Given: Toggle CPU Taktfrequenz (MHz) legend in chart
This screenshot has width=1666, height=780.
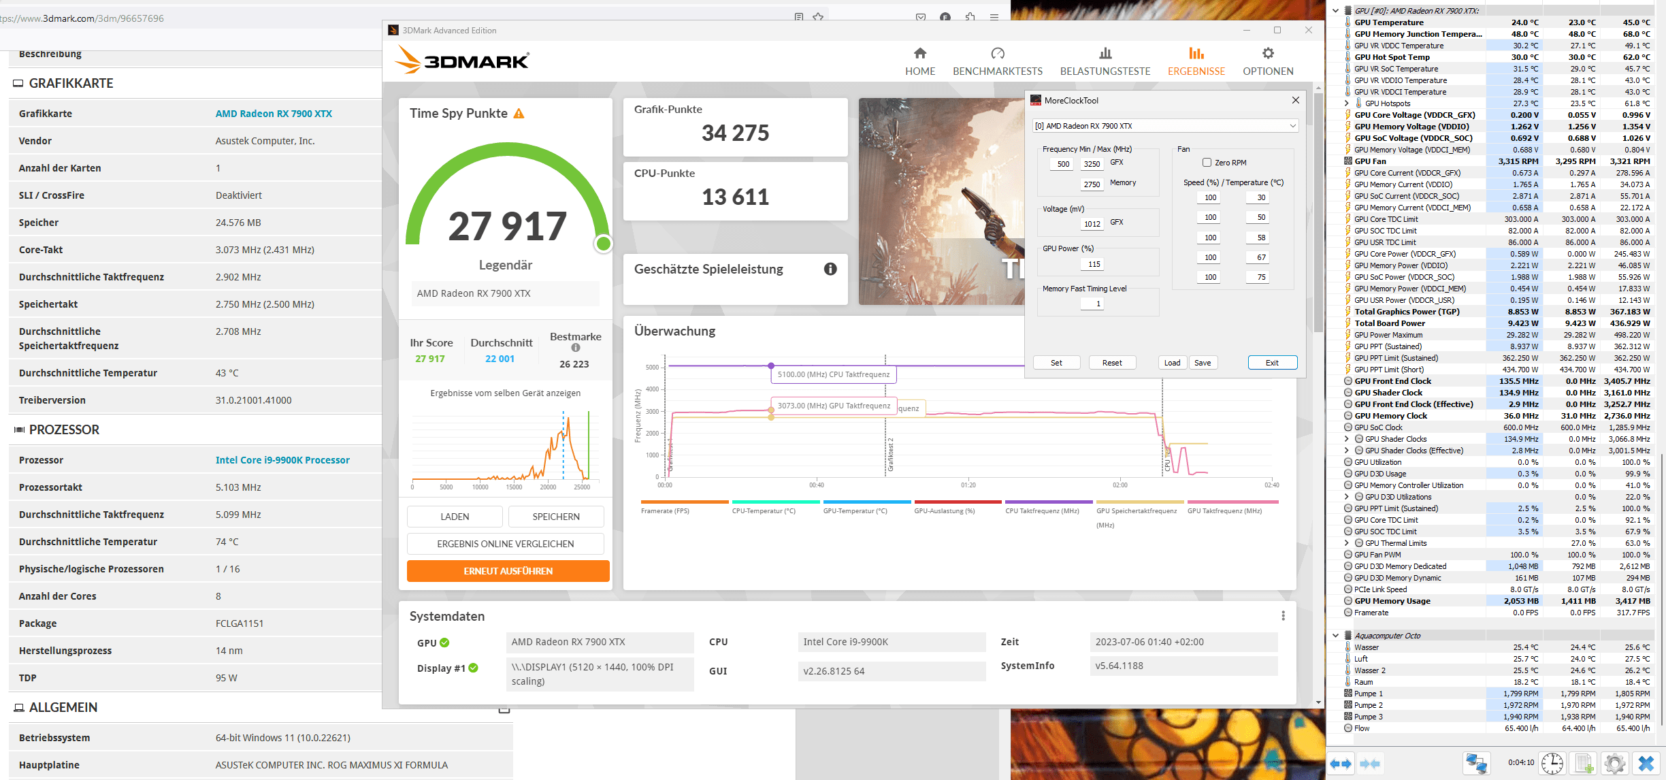Looking at the screenshot, I should click(x=1049, y=507).
